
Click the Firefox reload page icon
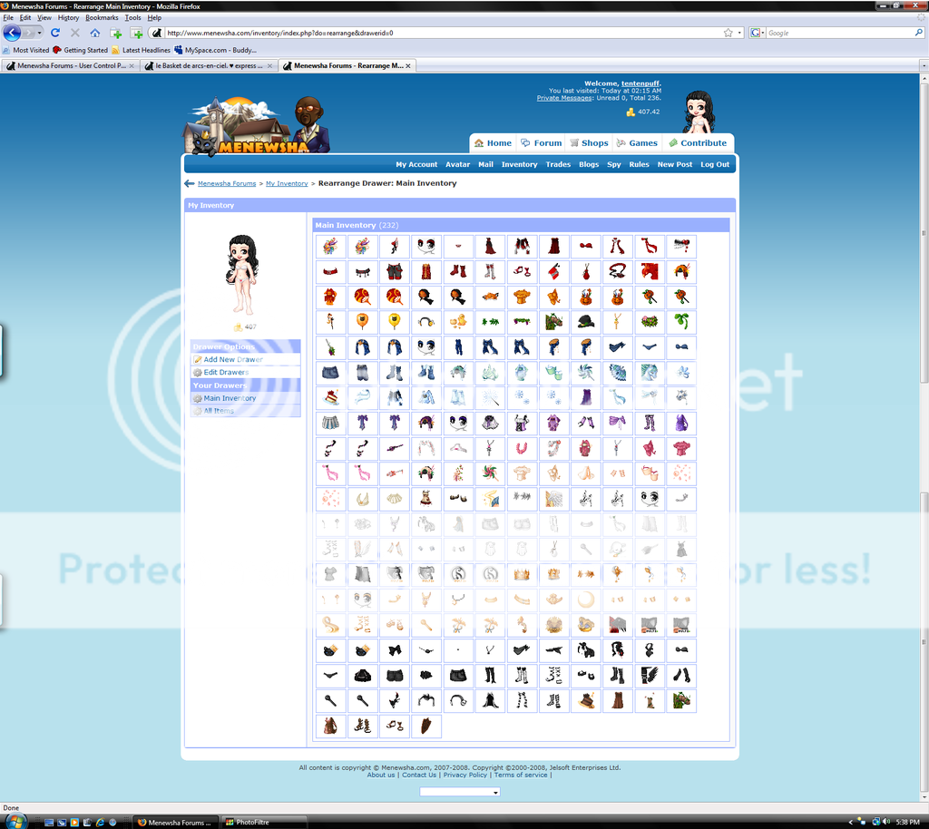pyautogui.click(x=55, y=33)
